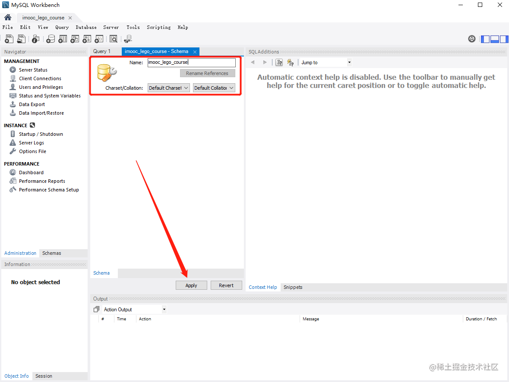Open the object inspector toolbar icon
Image resolution: width=509 pixels, height=382 pixels.
36,39
